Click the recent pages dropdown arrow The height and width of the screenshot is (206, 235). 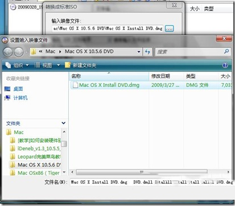[x=26, y=52]
